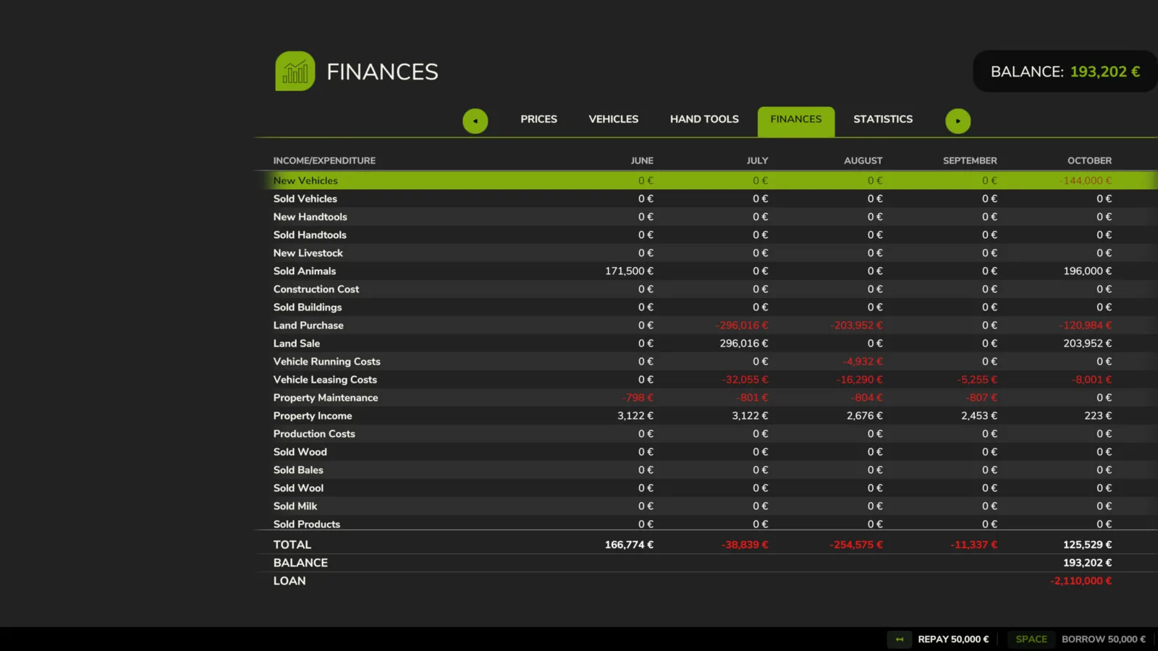
Task: Click Land Sale July value 296,016 €
Action: tap(744, 344)
